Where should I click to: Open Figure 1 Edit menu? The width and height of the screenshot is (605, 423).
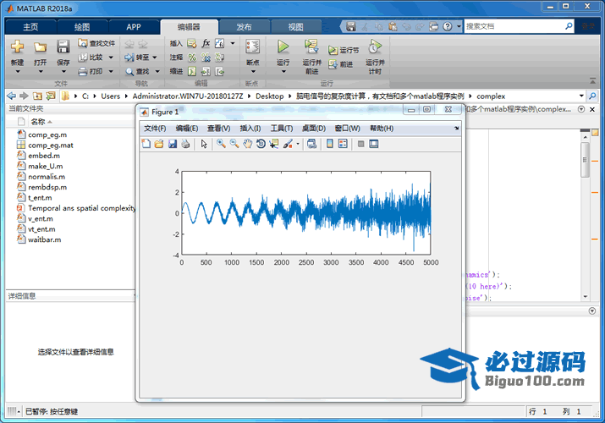[x=187, y=129]
